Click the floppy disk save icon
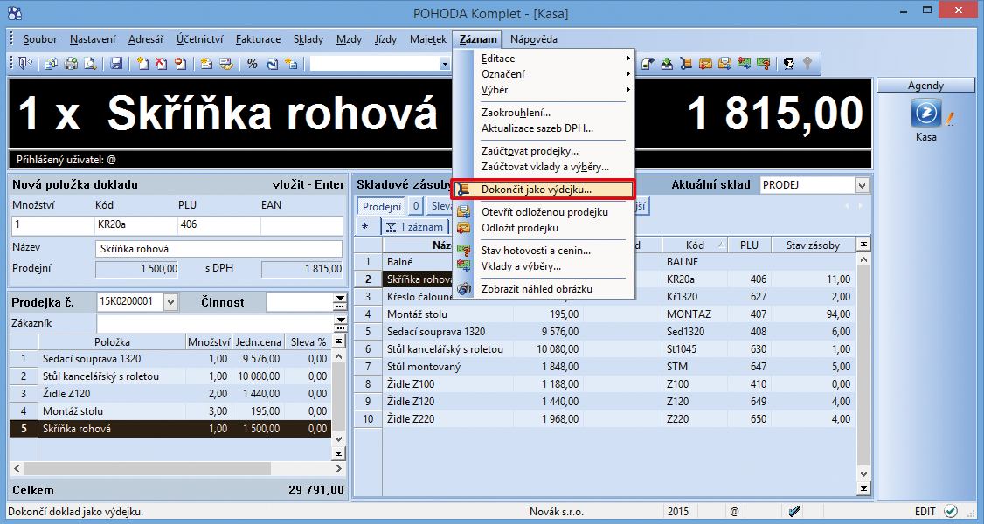 pyautogui.click(x=116, y=63)
